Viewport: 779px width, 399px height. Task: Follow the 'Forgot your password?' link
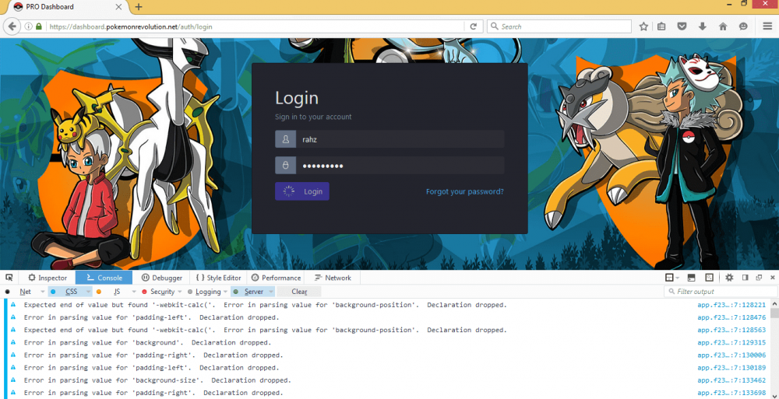pyautogui.click(x=464, y=191)
